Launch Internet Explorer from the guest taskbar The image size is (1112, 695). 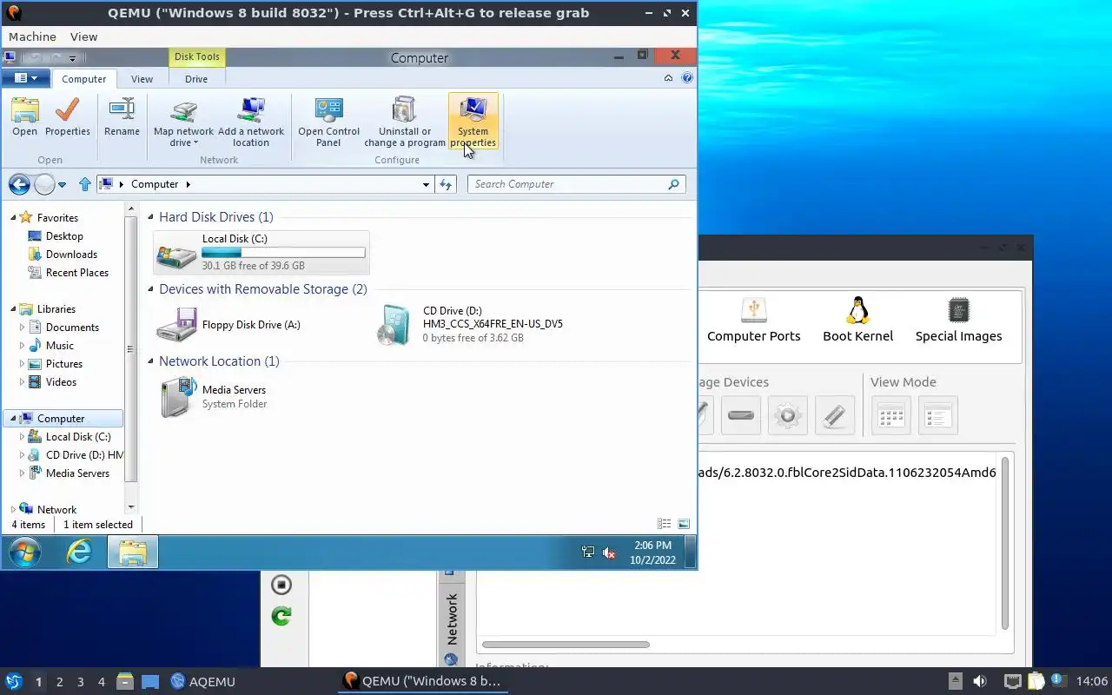click(x=79, y=553)
